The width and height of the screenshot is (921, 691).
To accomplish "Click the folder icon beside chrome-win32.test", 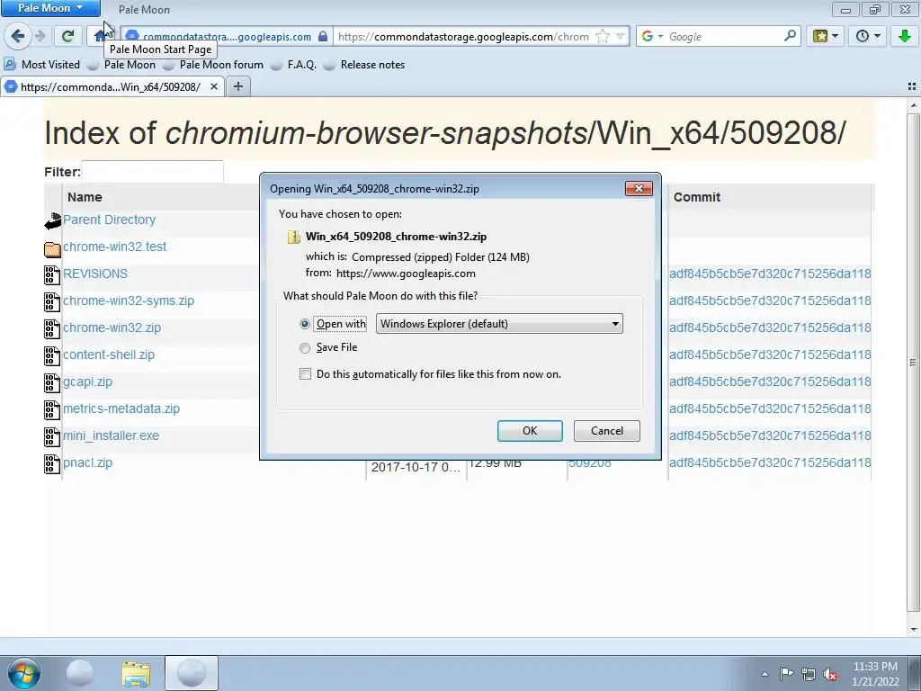I will pos(52,248).
